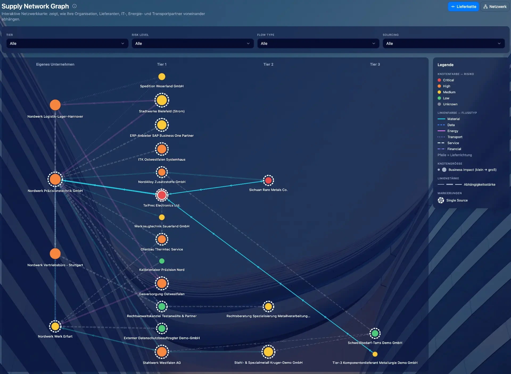Click the Eigenes Unternehmen column heading
This screenshot has width=511, height=374.
55,64
